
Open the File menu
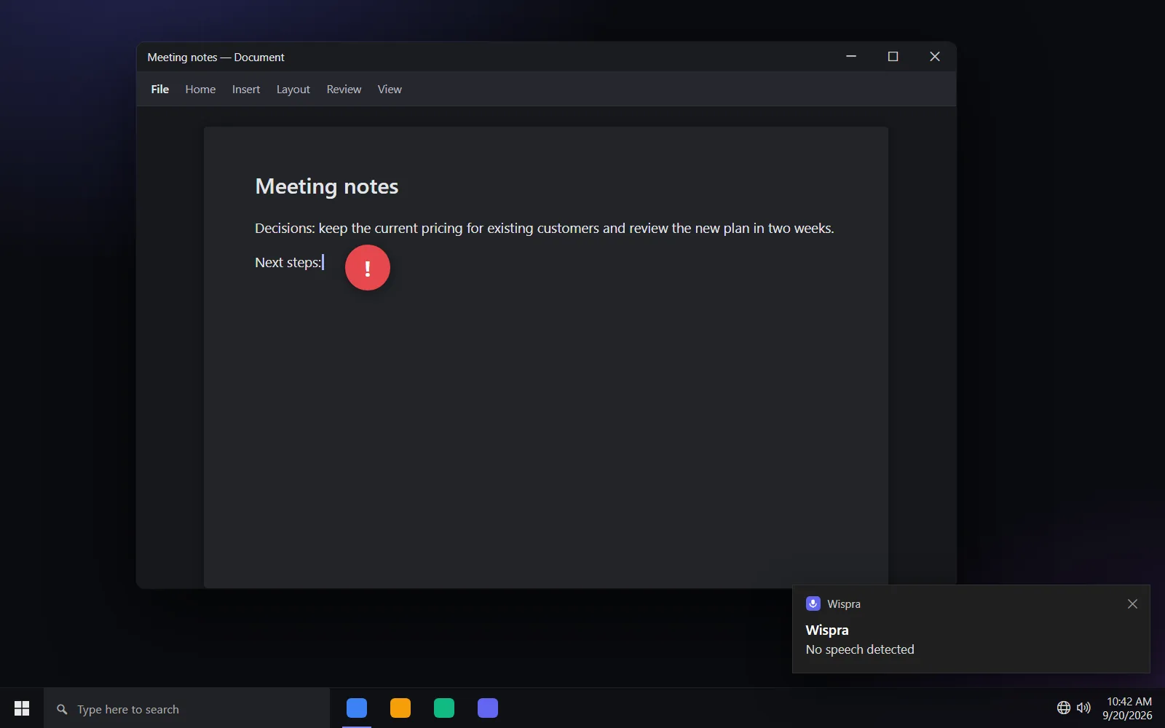(x=159, y=89)
